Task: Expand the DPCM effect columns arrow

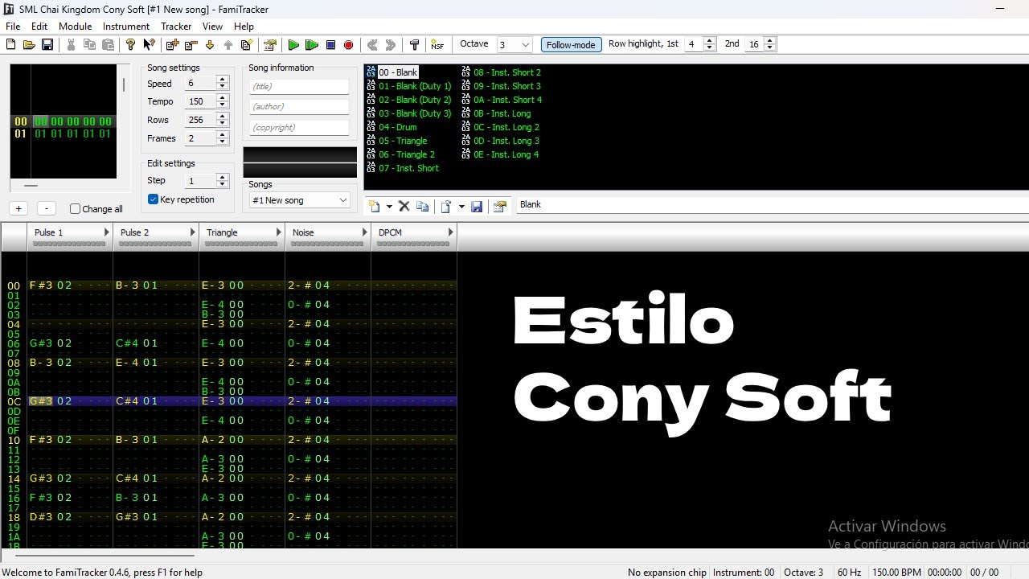Action: tap(450, 232)
